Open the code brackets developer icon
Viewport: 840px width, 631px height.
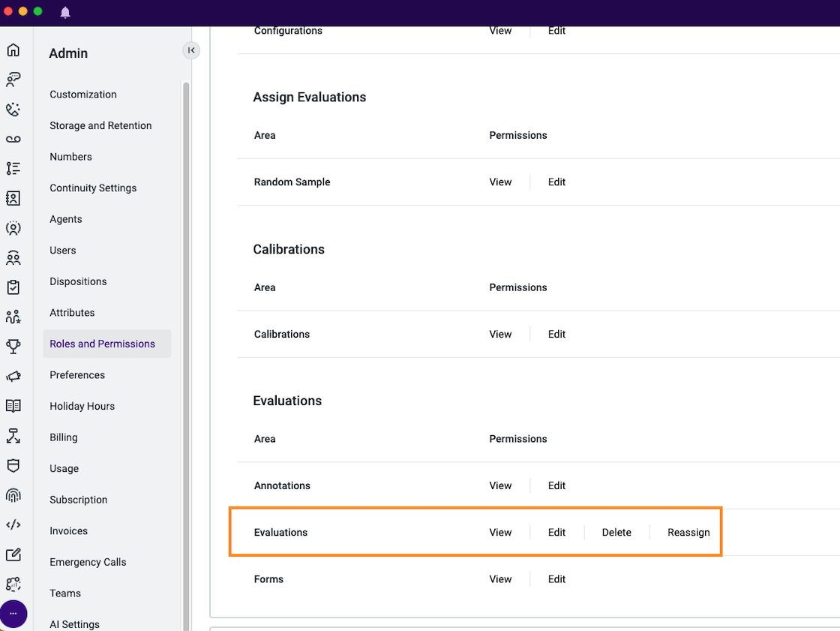pyautogui.click(x=13, y=524)
